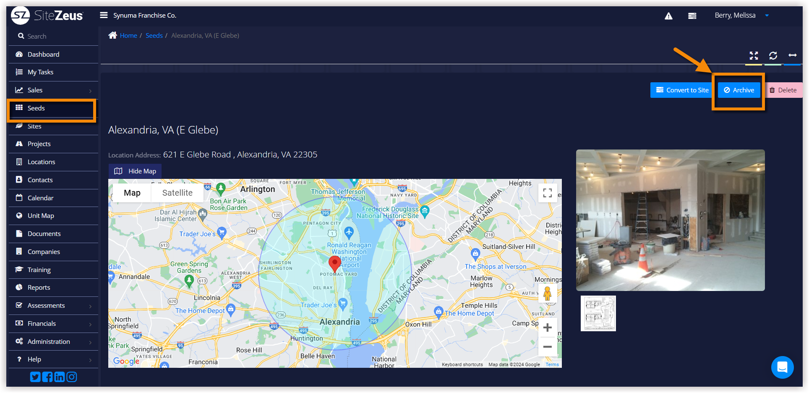Zoom in the map with plus
809x393 pixels.
coord(547,327)
